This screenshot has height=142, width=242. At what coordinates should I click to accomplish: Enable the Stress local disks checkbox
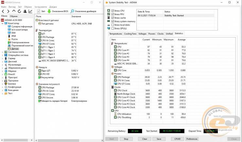pyautogui.click(x=113, y=25)
